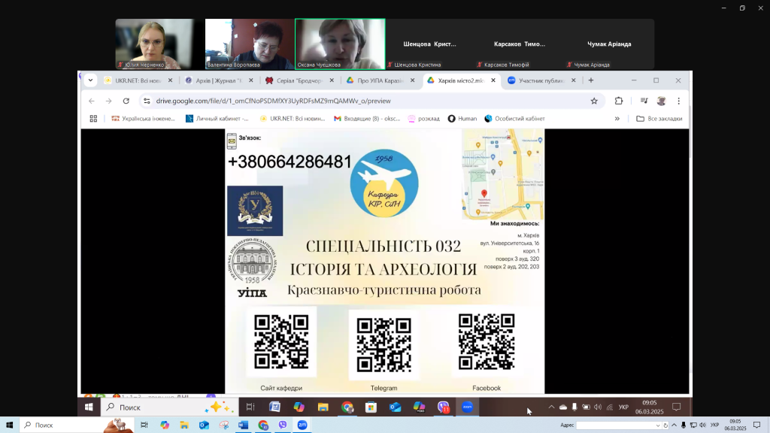Click the phone number +380664286481
The width and height of the screenshot is (770, 433).
[x=290, y=162]
